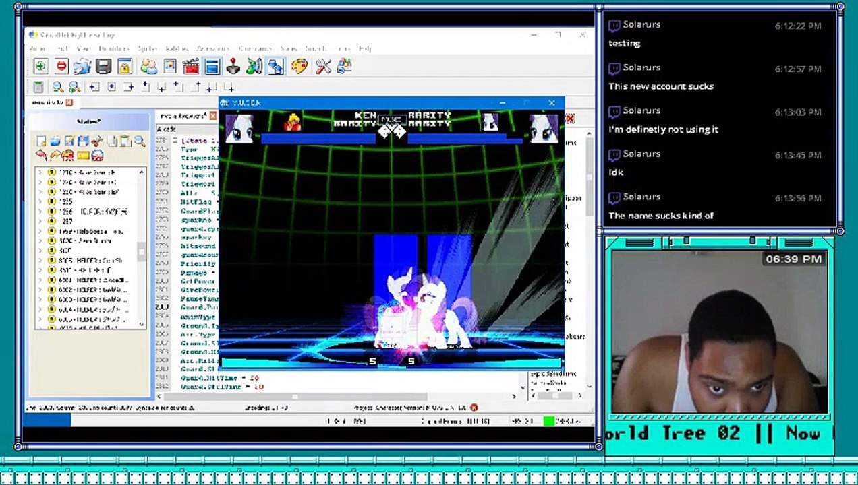The height and width of the screenshot is (485, 858).
Task: Click the 06:39 PM webcam clock overlay
Action: pos(793,259)
